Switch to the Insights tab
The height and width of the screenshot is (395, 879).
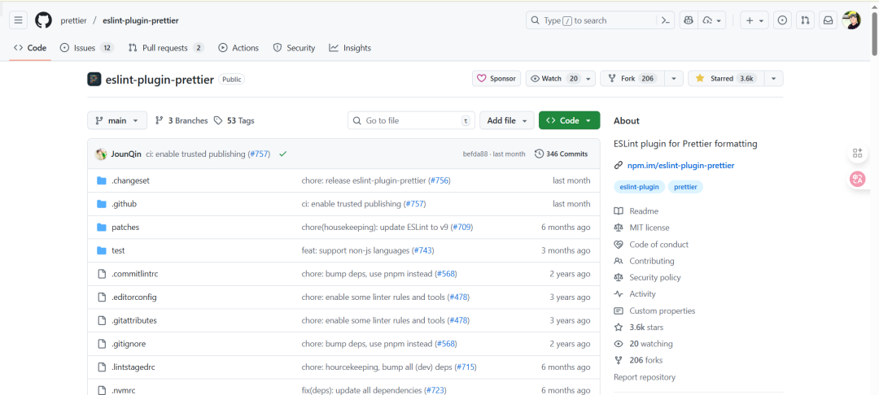(350, 48)
